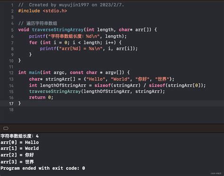The width and height of the screenshot is (224, 176).
Task: Click the first sizeof keyword on line 14
Action: pyautogui.click(x=103, y=85)
